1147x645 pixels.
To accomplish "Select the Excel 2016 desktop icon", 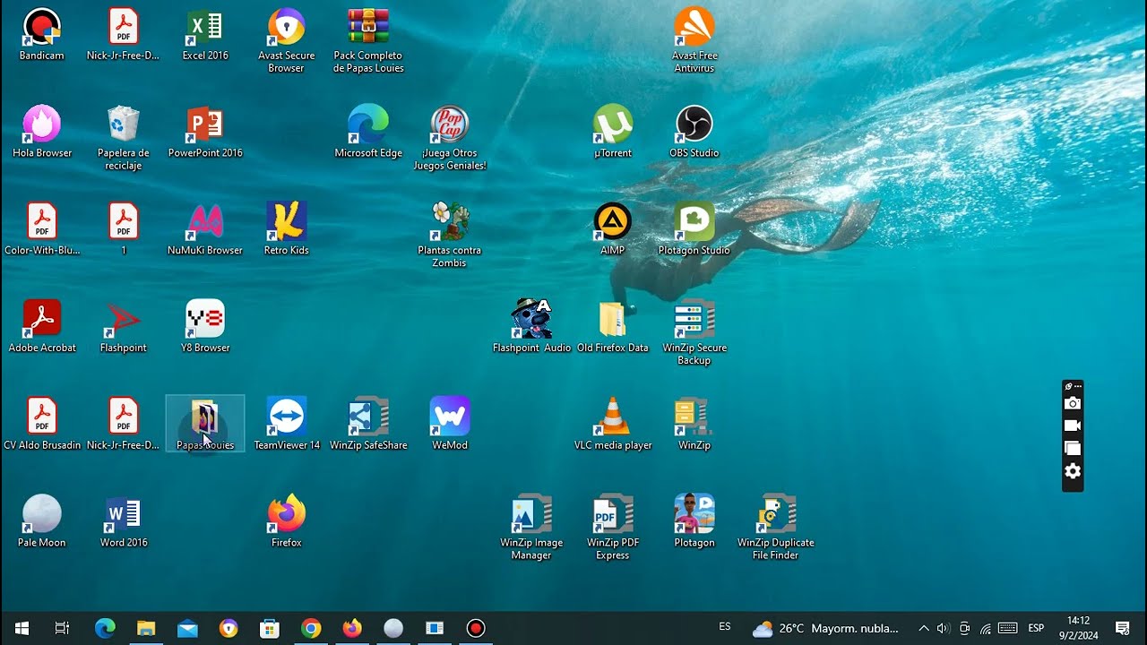I will [x=205, y=35].
